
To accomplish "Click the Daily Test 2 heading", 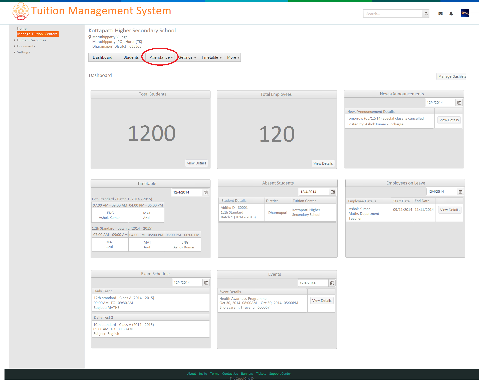I will (x=103, y=317).
